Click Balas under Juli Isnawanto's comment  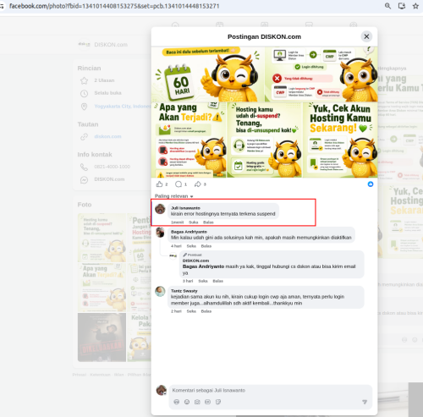pyautogui.click(x=208, y=222)
